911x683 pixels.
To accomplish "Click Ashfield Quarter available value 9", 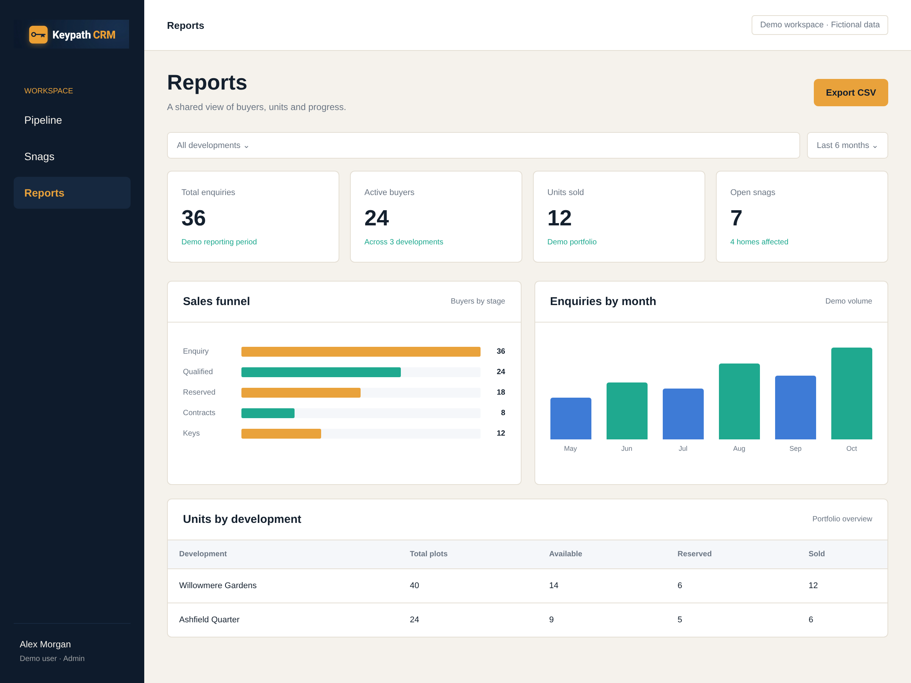I will click(x=551, y=620).
